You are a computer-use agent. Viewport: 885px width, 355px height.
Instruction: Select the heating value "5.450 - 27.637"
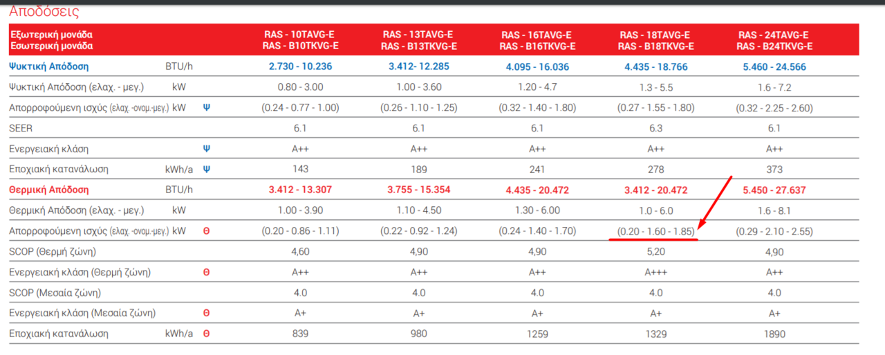coord(774,190)
